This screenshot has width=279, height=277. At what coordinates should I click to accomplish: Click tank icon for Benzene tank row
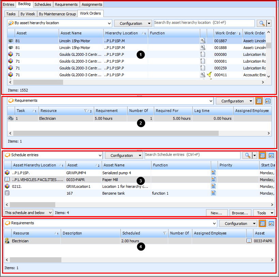point(7,193)
